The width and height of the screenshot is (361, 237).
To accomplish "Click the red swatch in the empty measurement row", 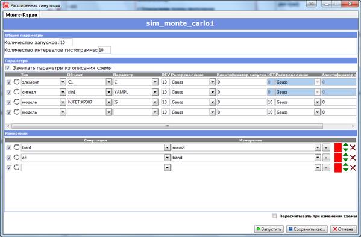I will click(x=337, y=168).
